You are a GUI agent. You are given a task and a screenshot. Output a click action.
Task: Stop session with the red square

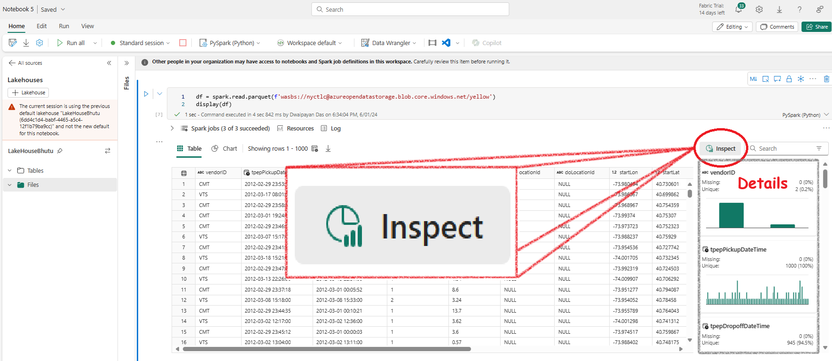tap(183, 43)
